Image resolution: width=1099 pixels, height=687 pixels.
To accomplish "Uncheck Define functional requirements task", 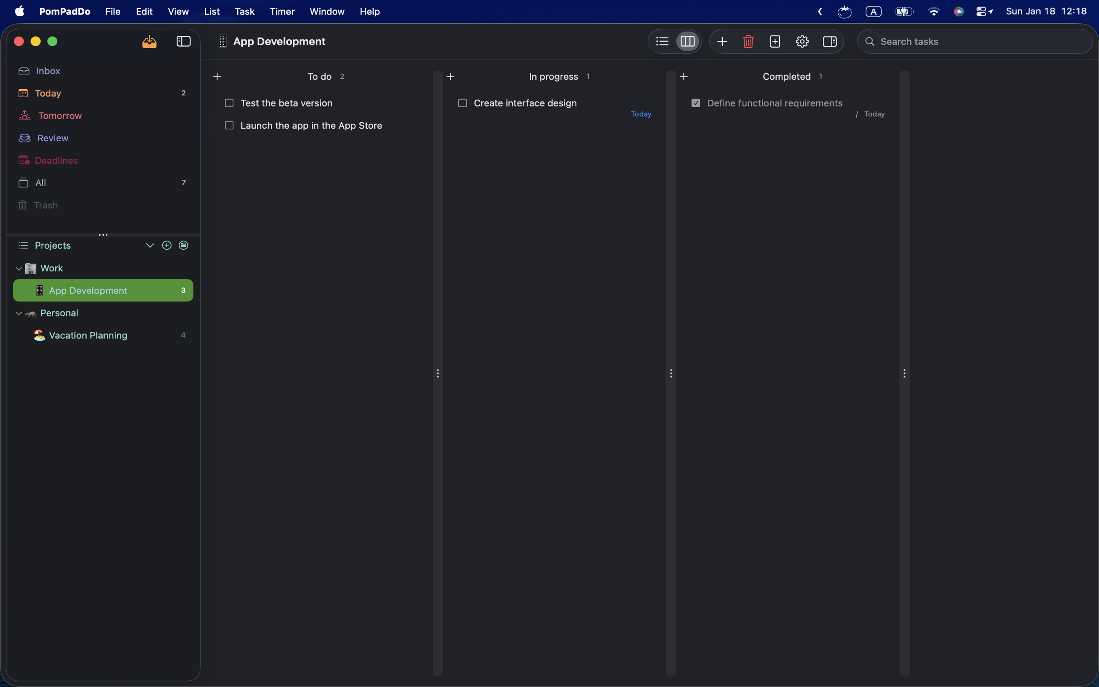I will coord(696,103).
